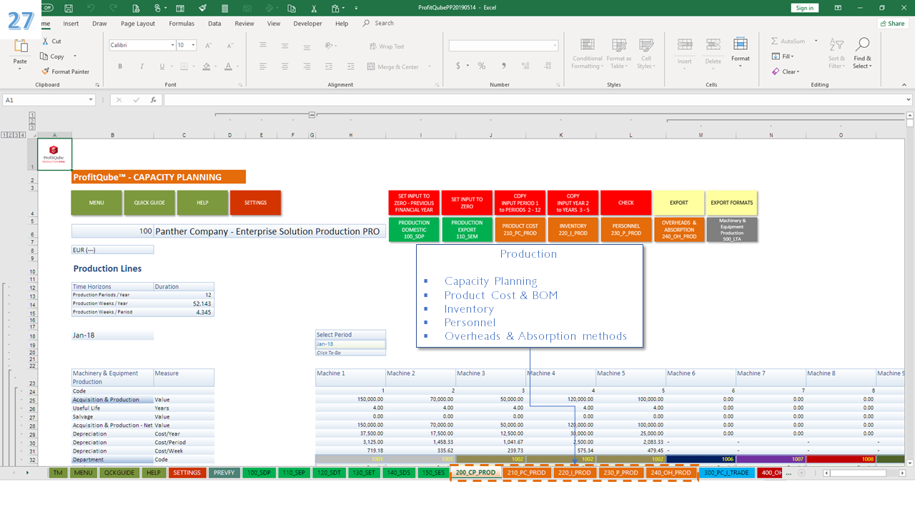Open the Font name Calibri dropdown
Screen dimensions: 915x514
click(172, 45)
